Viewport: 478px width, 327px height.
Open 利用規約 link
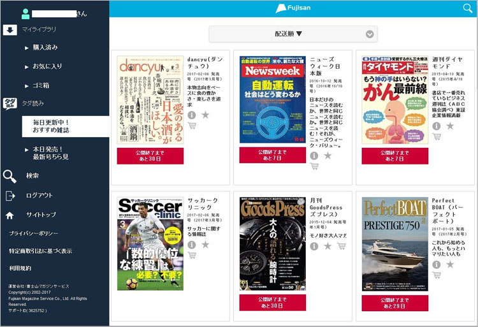pyautogui.click(x=20, y=268)
